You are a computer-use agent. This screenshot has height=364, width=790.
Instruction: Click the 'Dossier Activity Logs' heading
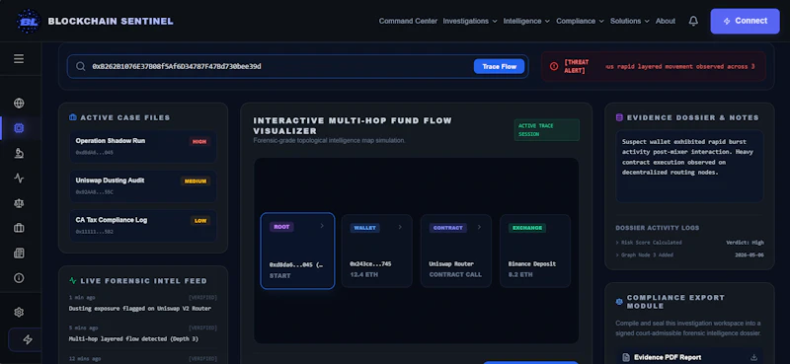[x=657, y=228]
